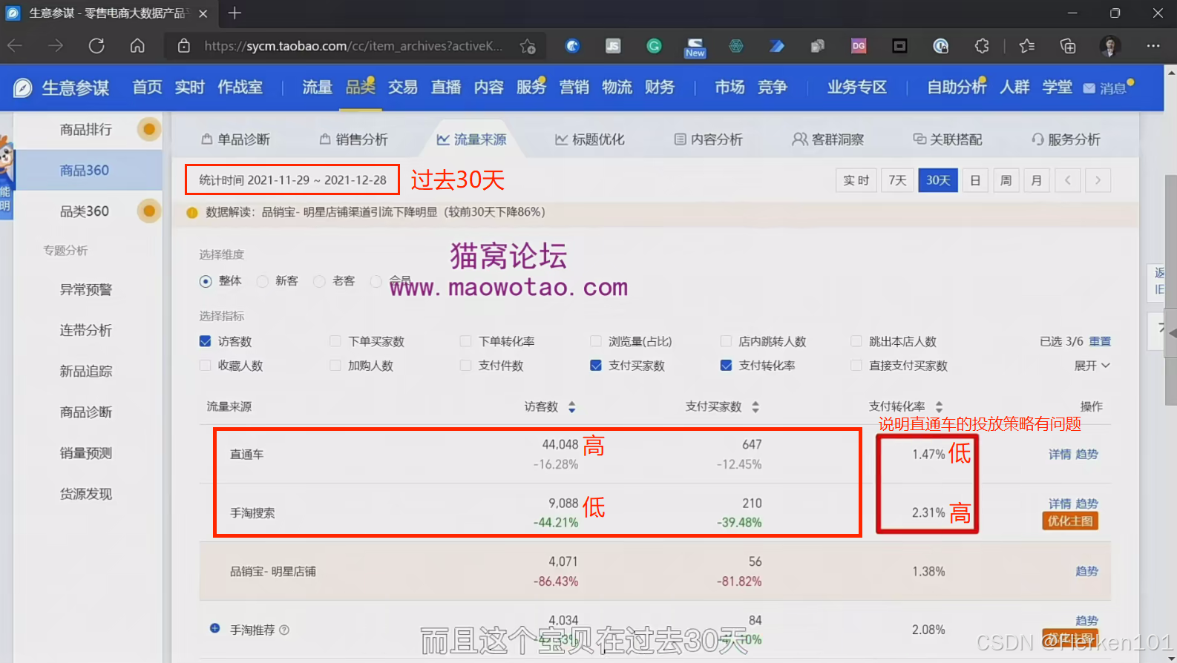Select the 新客 dimension radio button

click(x=262, y=281)
